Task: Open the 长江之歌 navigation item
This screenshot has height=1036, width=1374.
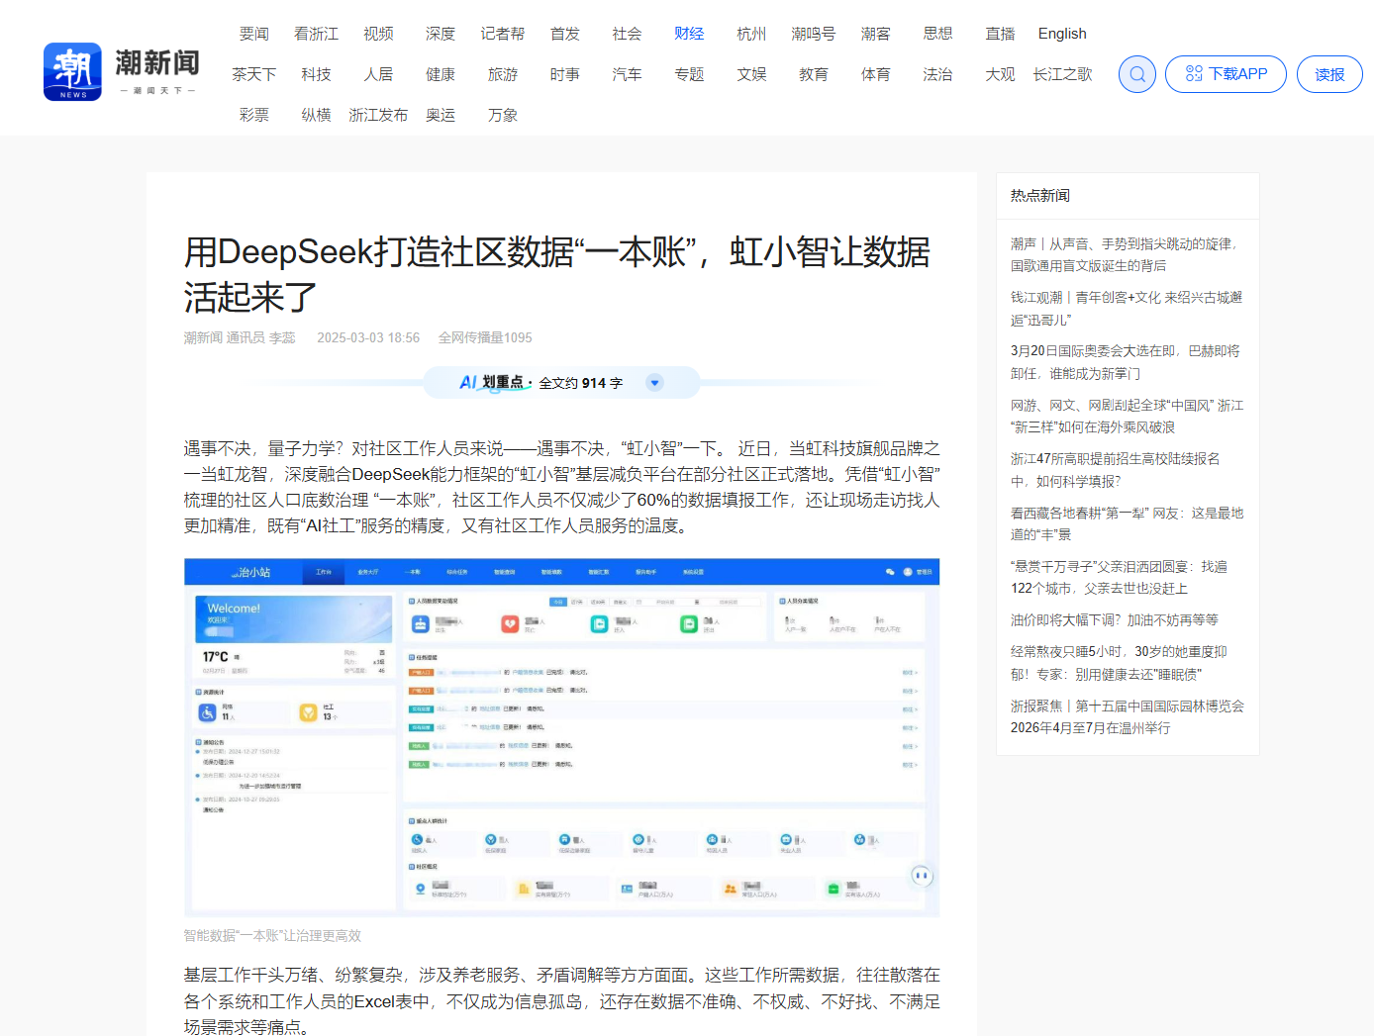Action: (x=1062, y=74)
